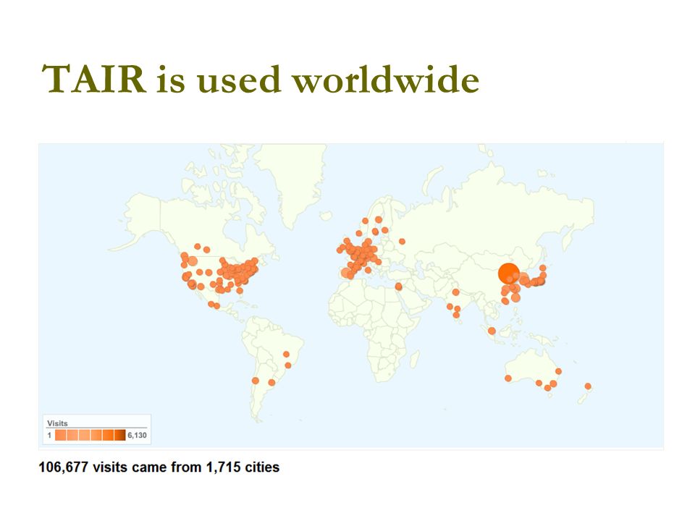
Task: Click the "106,677 visits came from 1,715 cities" caption
Action: (159, 467)
